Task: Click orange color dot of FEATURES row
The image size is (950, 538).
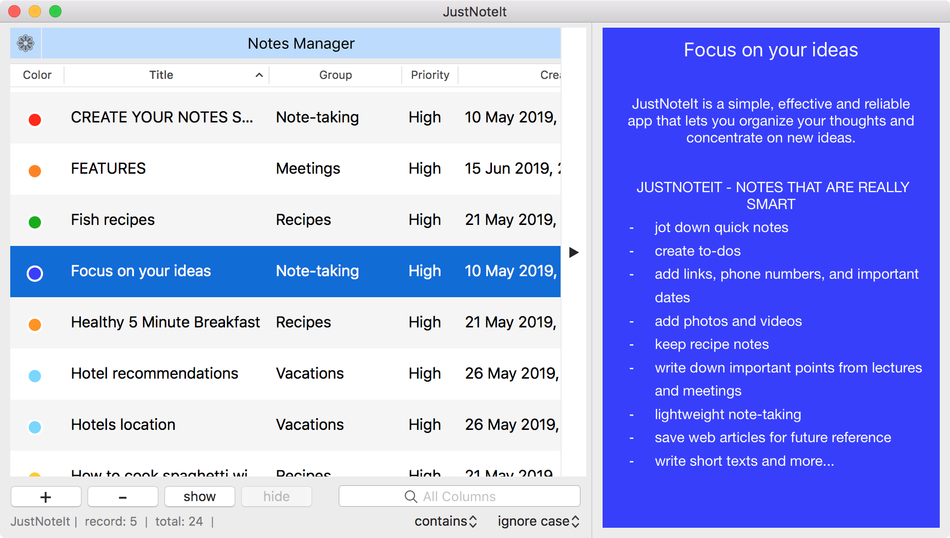Action: [35, 171]
